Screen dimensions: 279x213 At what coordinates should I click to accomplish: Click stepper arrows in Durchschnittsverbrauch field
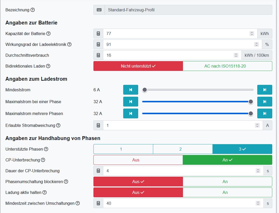[236, 55]
